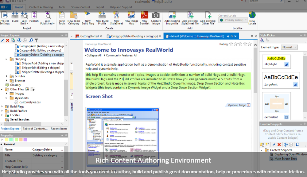The height and width of the screenshot is (177, 307).
Task: Collapse the Shipping folder in tree
Action: pos(6,59)
